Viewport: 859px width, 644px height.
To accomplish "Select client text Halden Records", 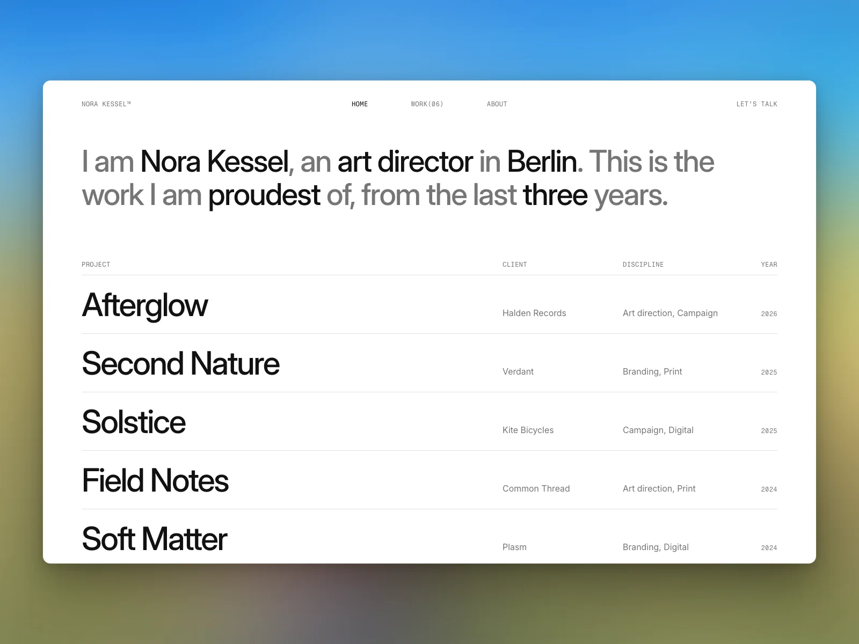I will [534, 313].
